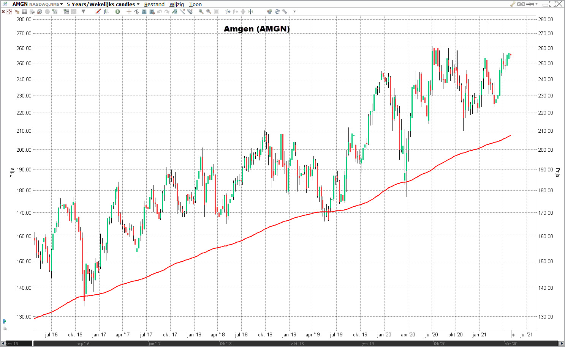Open the Toon menu
565x347 pixels.
[195, 5]
